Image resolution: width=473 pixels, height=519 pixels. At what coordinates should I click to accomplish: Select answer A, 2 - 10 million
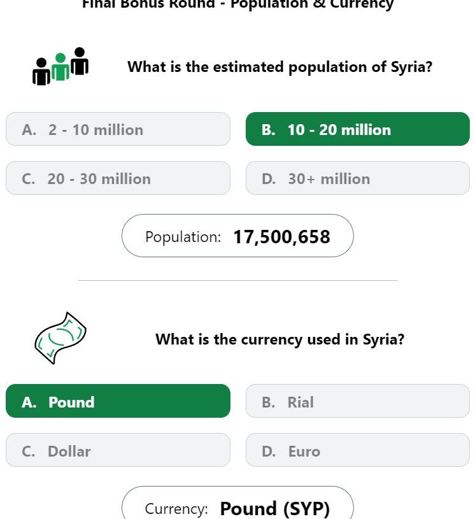click(118, 129)
